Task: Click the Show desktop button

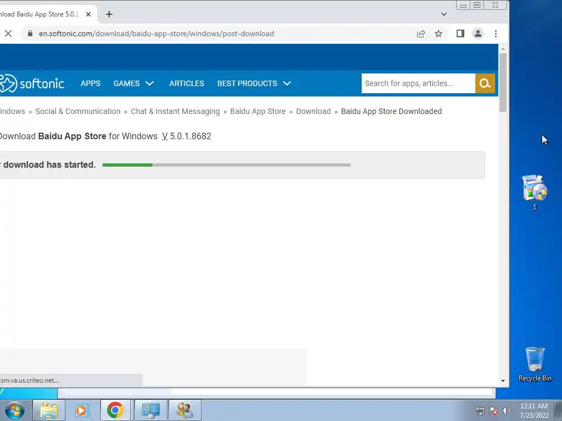Action: pos(558,411)
